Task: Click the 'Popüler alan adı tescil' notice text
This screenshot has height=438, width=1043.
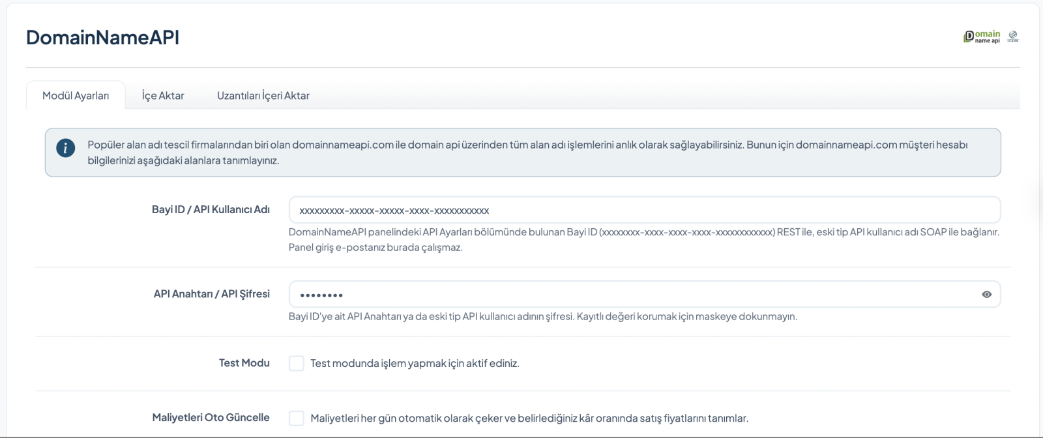Action: coord(527,153)
